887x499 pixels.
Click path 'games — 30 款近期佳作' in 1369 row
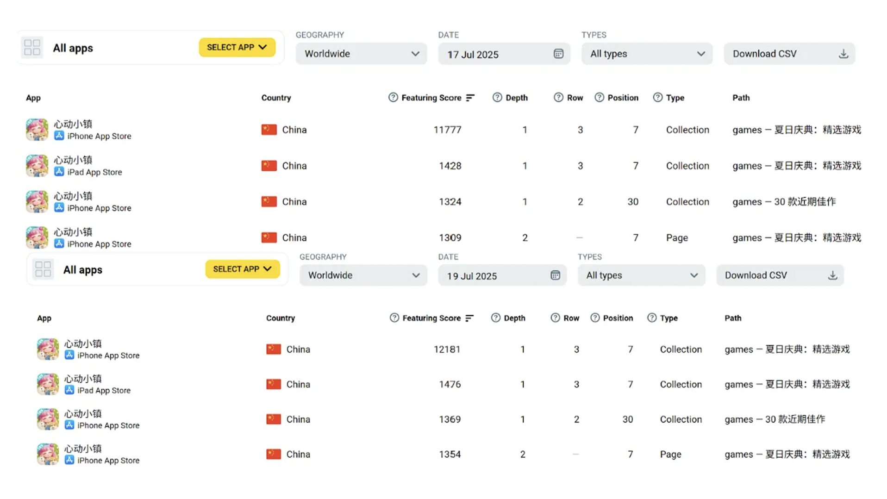tap(775, 419)
